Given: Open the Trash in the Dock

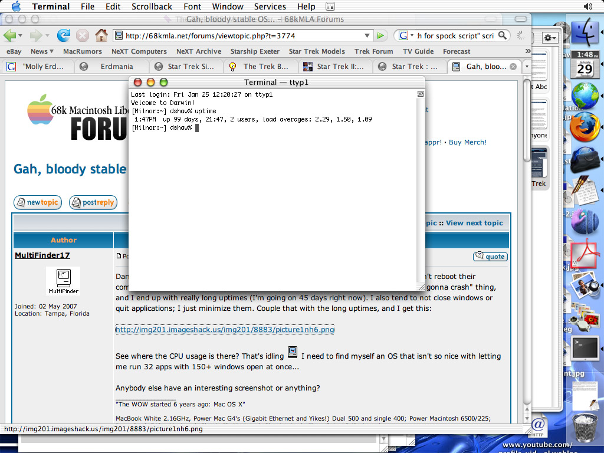Looking at the screenshot, I should [x=585, y=427].
